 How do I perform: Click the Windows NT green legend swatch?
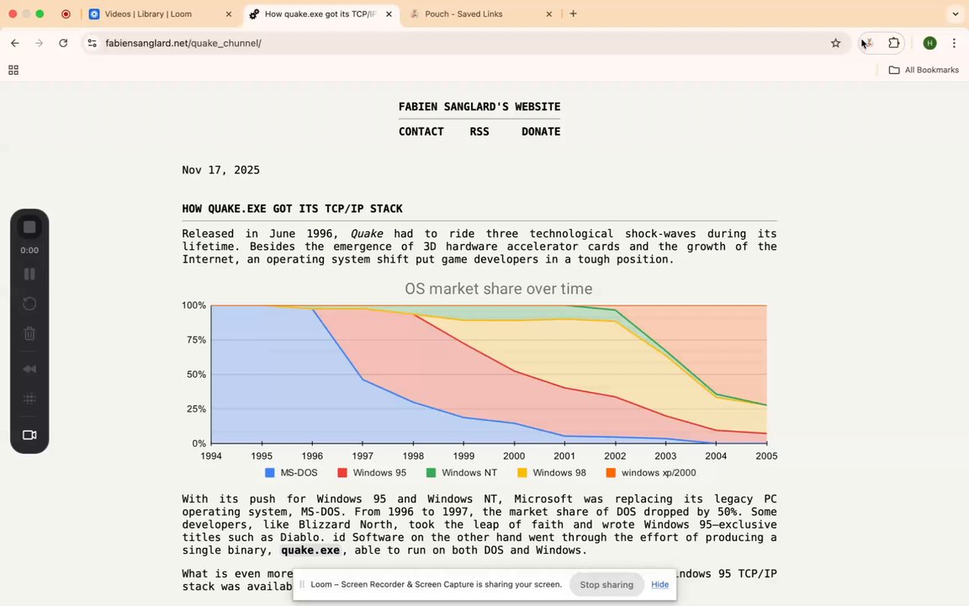[x=431, y=472]
